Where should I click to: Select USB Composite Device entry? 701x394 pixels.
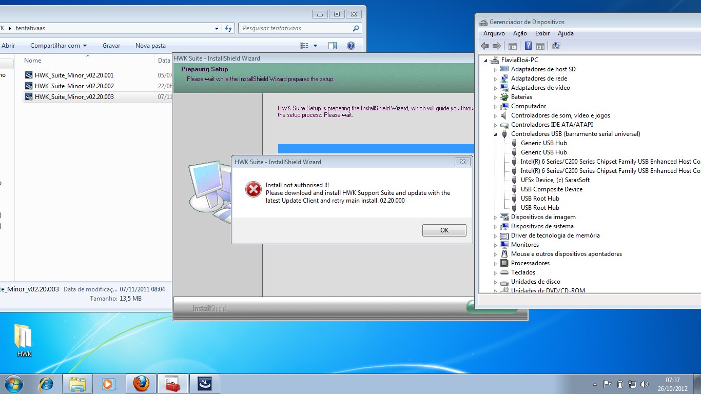(552, 189)
